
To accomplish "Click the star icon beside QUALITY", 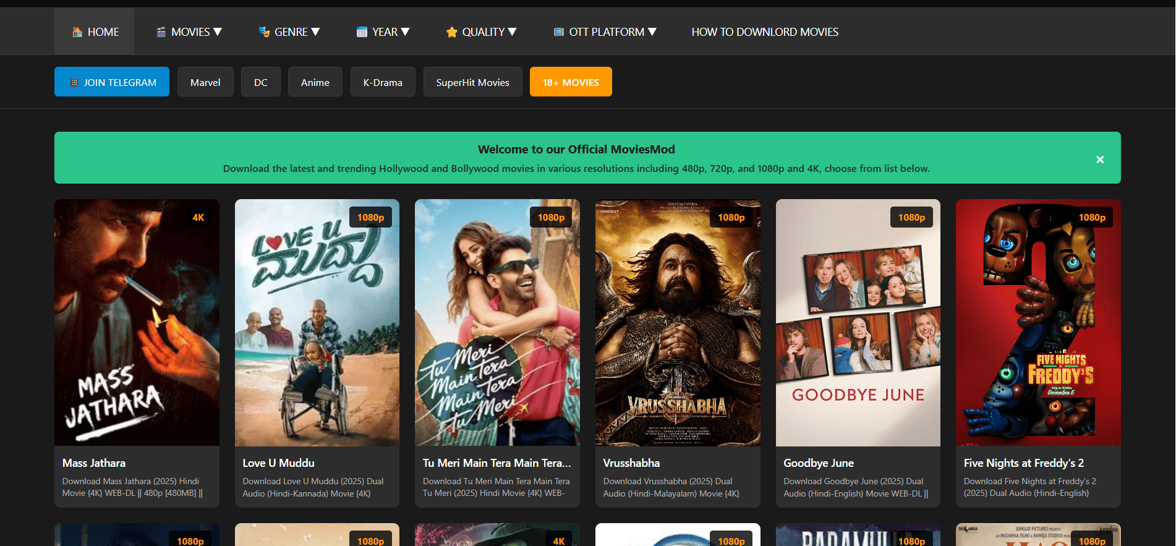I will (x=451, y=32).
